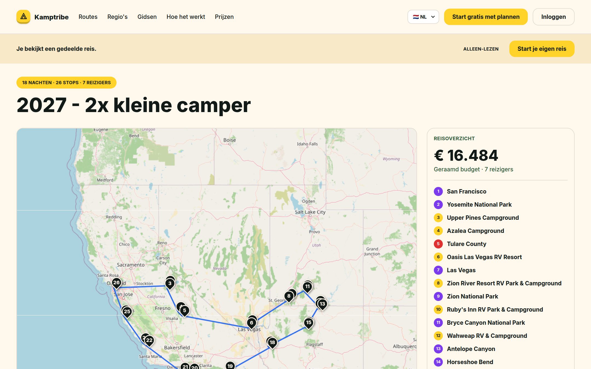This screenshot has width=591, height=369.
Task: Select Zion River Resort RV Park name
Action: coord(504,283)
